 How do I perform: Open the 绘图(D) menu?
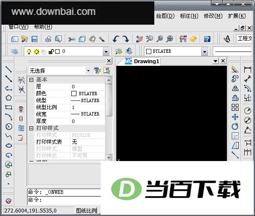165,16
